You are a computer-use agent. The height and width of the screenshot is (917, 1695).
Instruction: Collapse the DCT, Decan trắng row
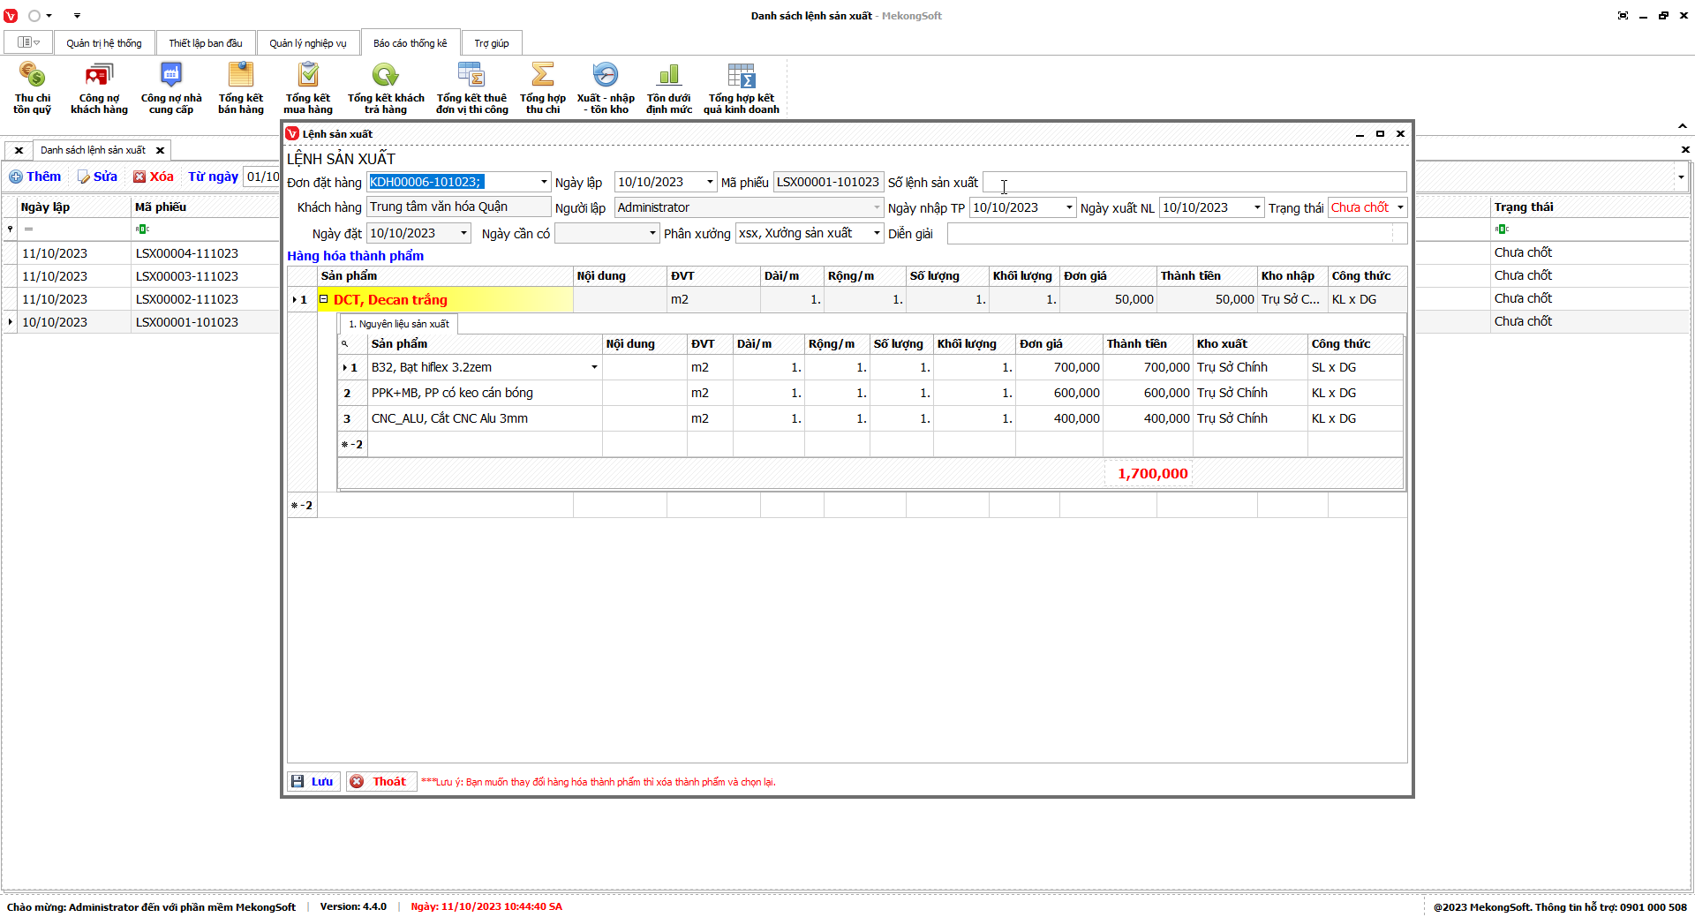[x=324, y=299]
